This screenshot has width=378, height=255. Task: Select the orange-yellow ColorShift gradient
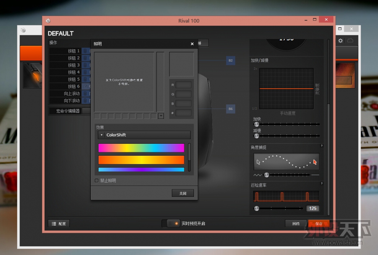point(141,160)
